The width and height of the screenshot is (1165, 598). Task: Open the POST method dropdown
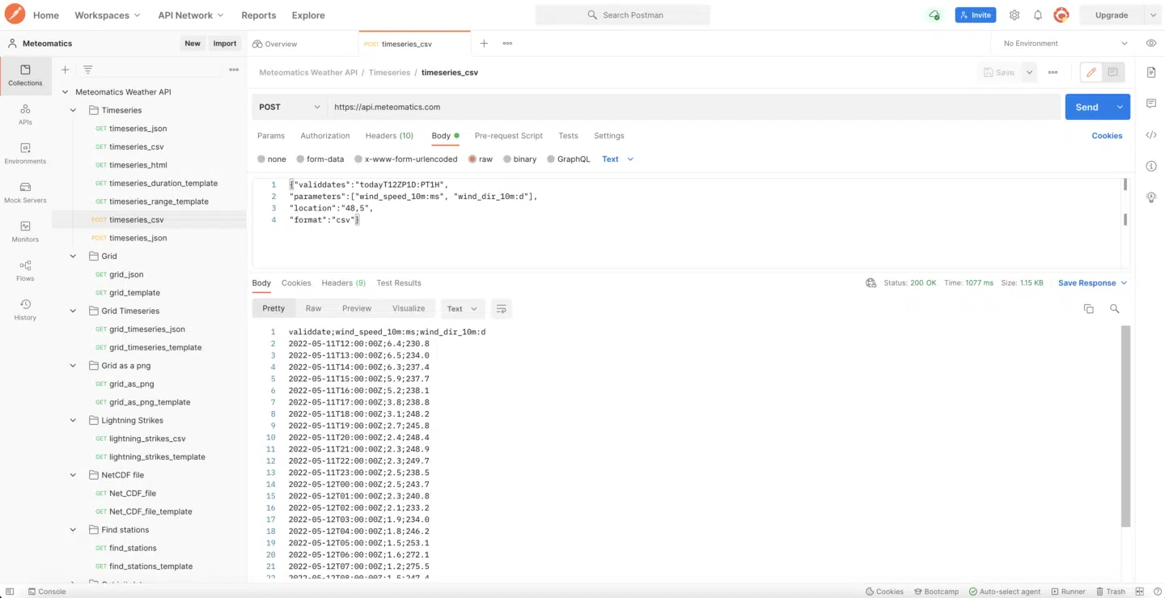(290, 107)
